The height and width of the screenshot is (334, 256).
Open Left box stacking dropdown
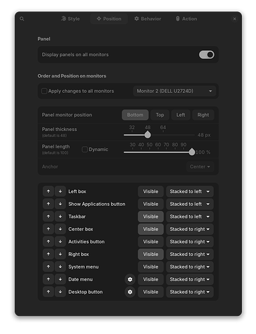click(190, 191)
